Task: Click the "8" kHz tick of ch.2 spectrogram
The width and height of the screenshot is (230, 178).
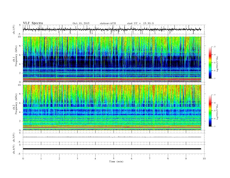Action: [x=20, y=94]
